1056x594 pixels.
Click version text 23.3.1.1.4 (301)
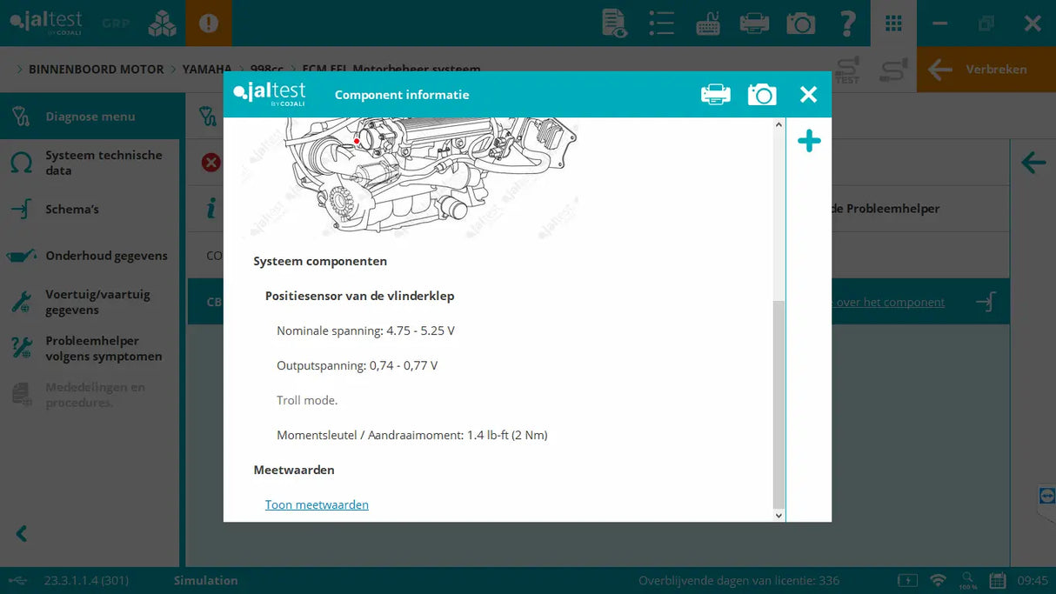[x=86, y=580]
